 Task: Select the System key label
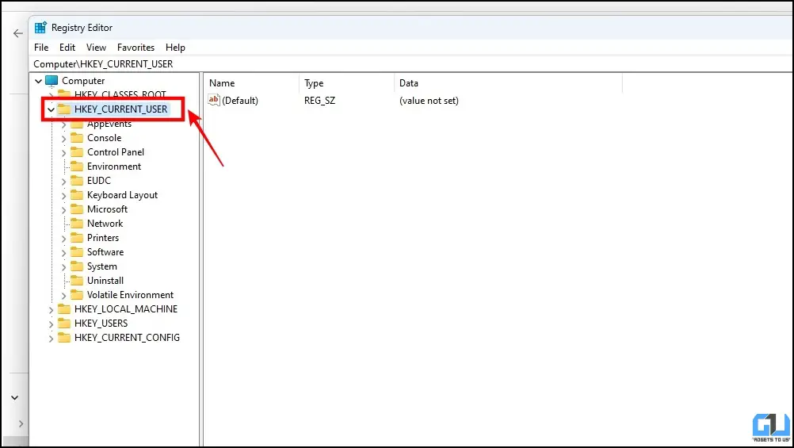click(x=101, y=266)
